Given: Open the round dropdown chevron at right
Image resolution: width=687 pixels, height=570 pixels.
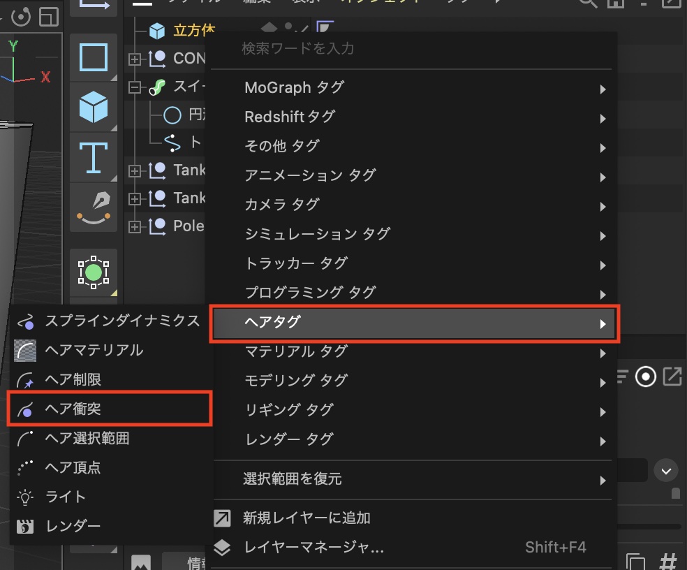Looking at the screenshot, I should [665, 470].
